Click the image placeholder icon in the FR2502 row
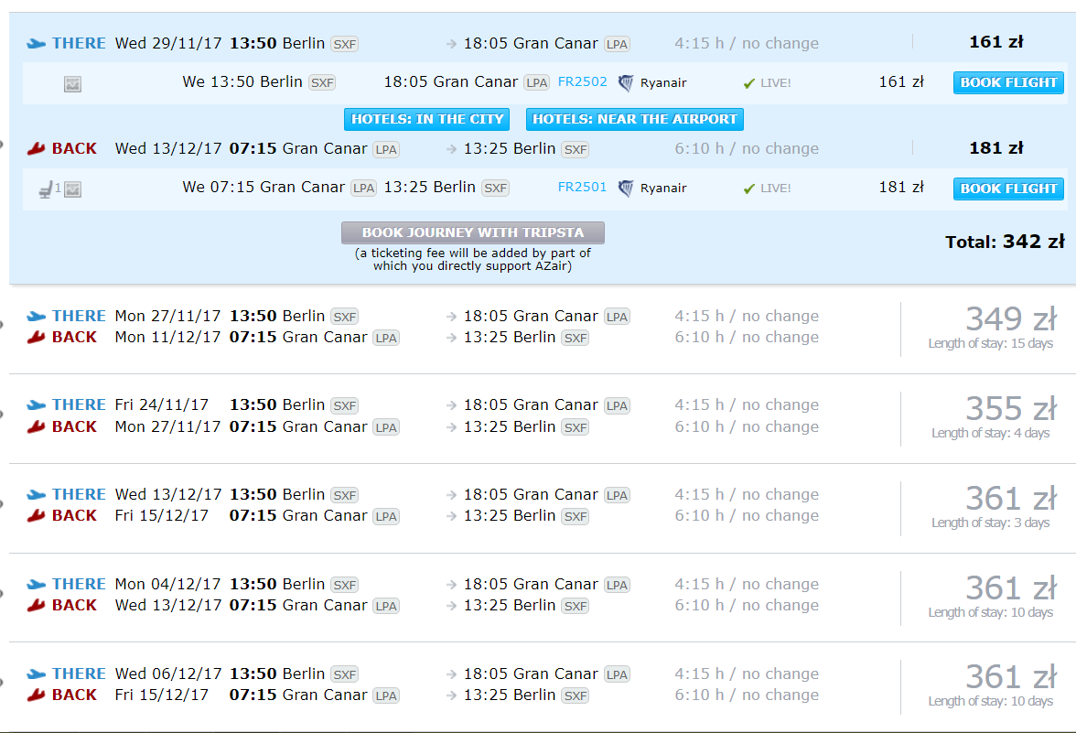Screen dimensions: 1076x733 tap(73, 84)
